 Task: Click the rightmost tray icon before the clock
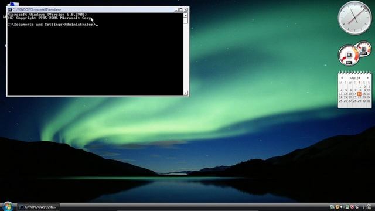[x=357, y=207]
